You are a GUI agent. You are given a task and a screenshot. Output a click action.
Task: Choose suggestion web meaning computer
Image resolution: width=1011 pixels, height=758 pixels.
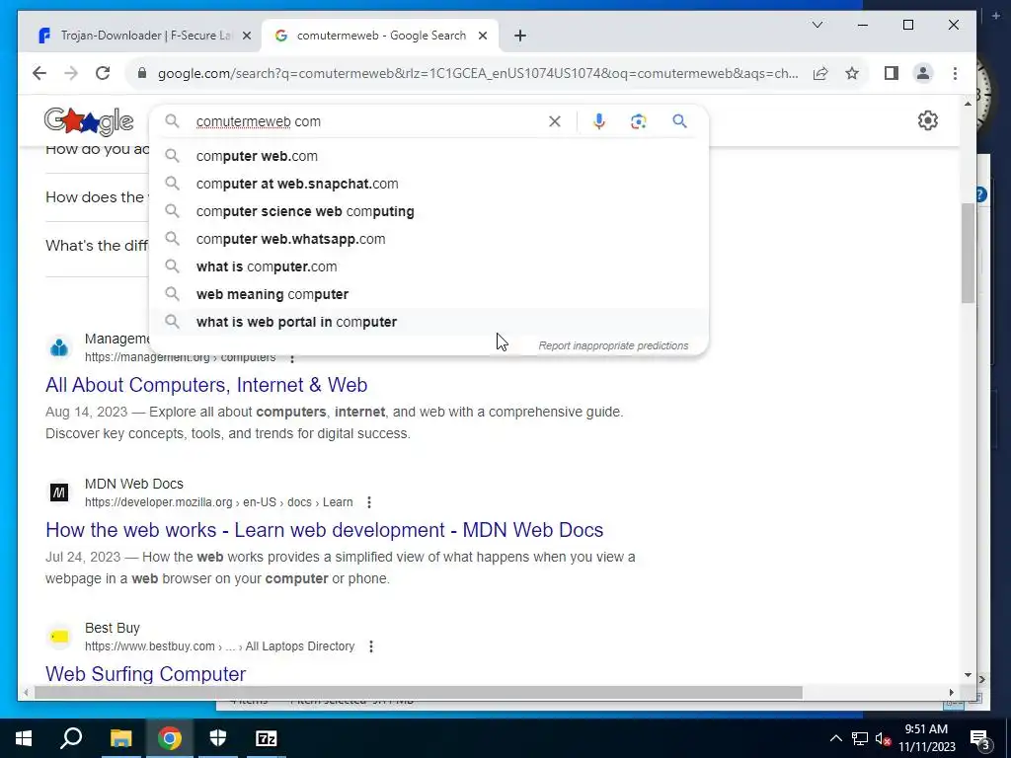(428, 294)
